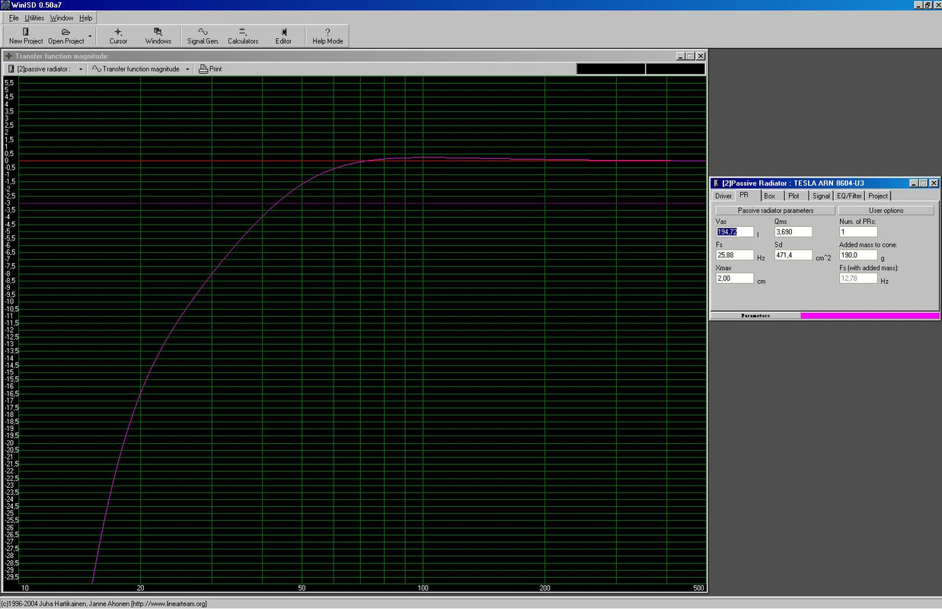942x609 pixels.
Task: Activate the Cursor tool
Action: tap(118, 36)
